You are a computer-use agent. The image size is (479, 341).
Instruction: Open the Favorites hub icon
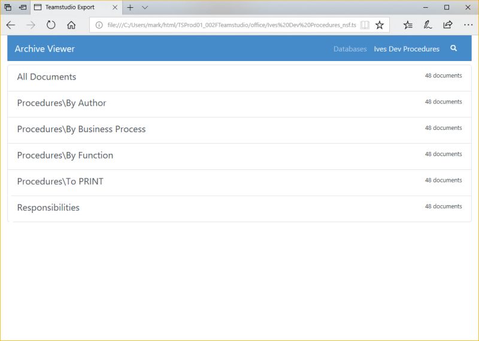point(408,25)
